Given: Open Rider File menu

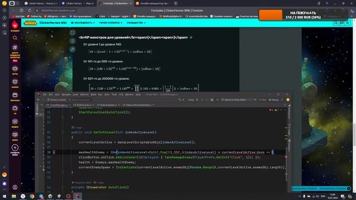Looking at the screenshot, I should coord(44,94).
